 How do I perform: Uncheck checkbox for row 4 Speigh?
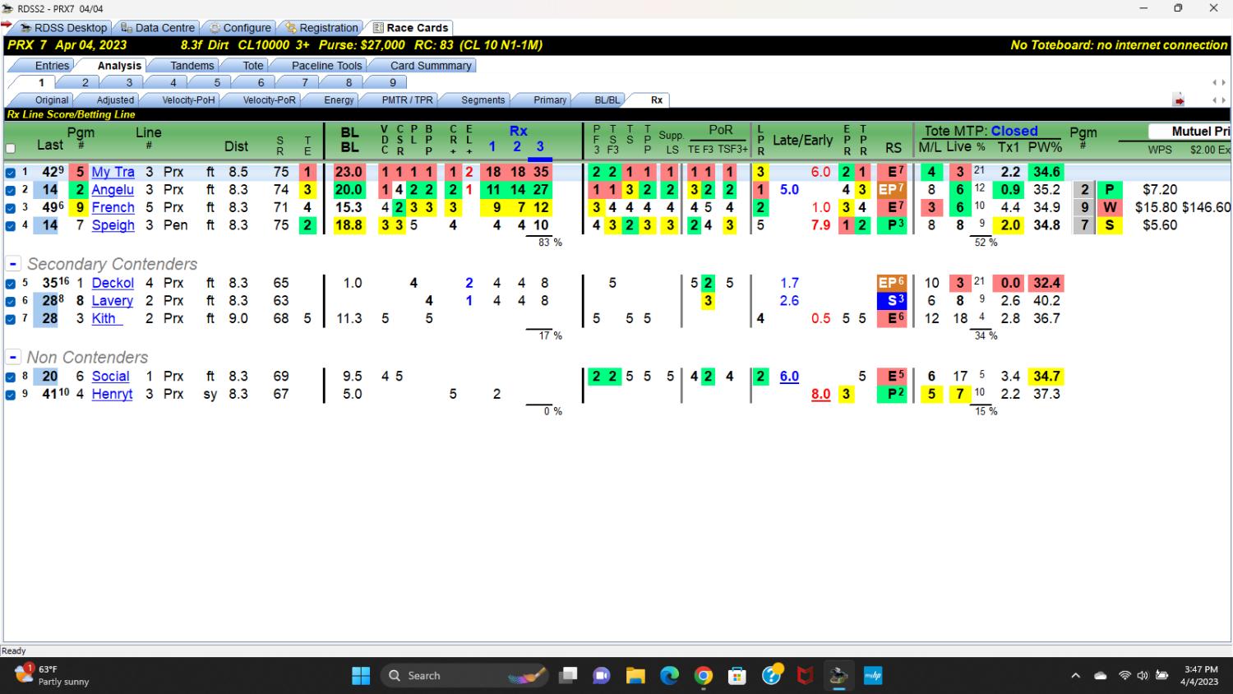pos(11,225)
